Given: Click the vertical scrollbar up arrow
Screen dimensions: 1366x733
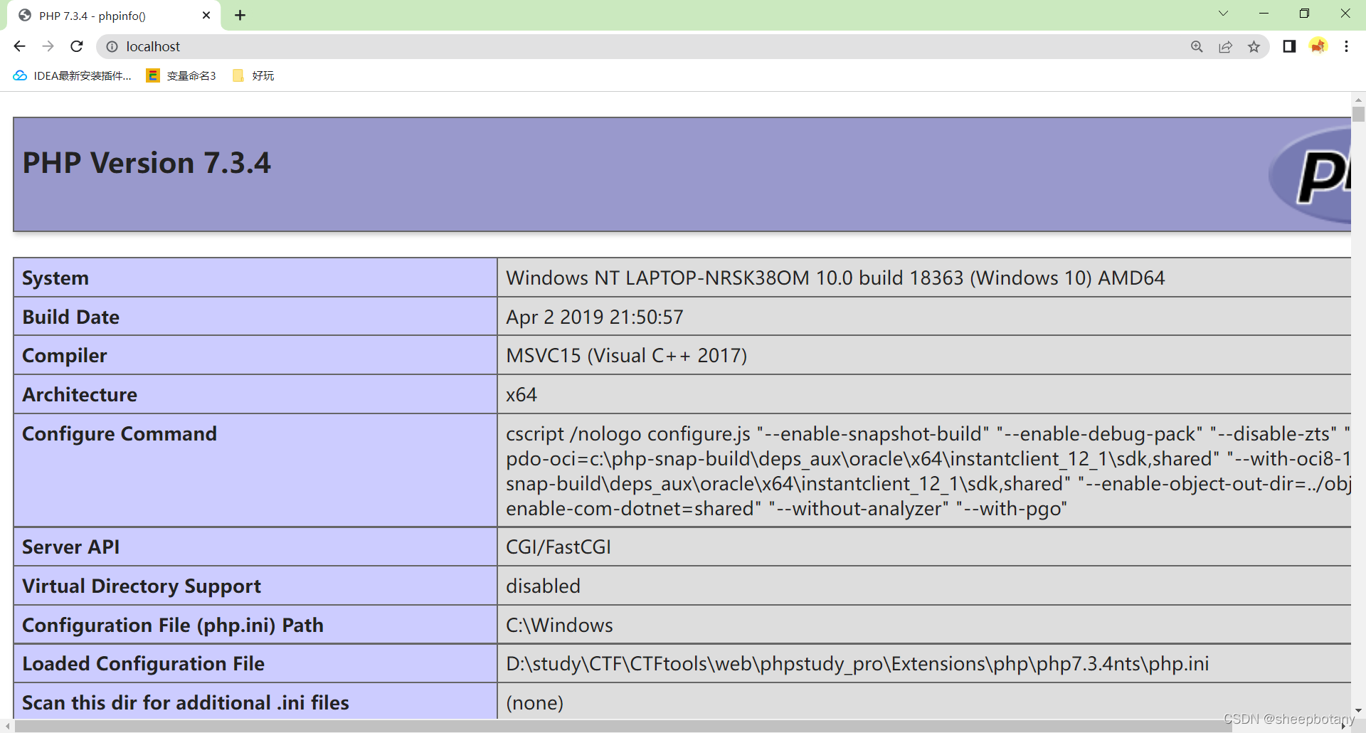Looking at the screenshot, I should tap(1358, 100).
